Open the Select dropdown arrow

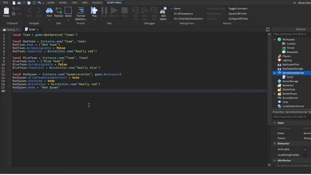[68, 19]
